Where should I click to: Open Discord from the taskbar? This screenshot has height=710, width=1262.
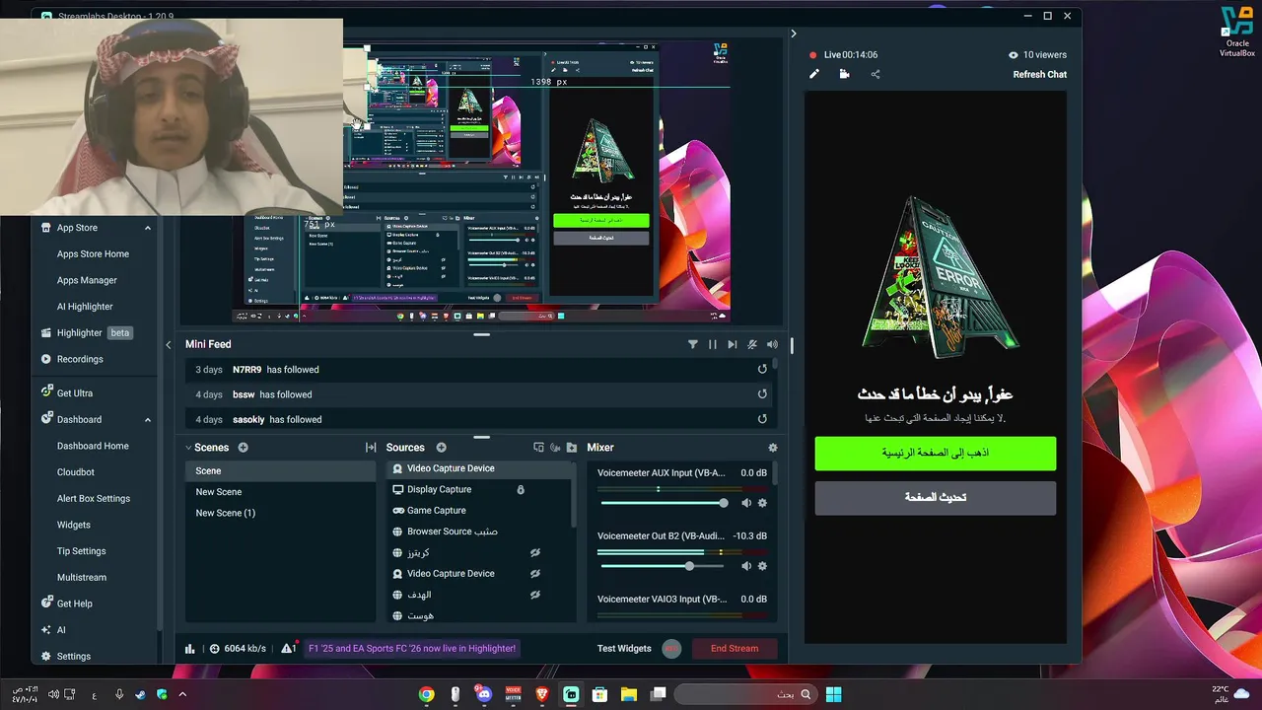click(x=483, y=694)
